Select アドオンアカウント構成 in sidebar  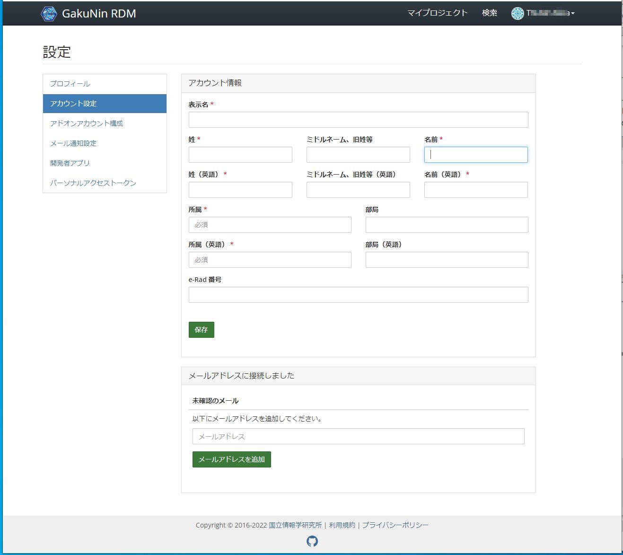click(x=87, y=123)
